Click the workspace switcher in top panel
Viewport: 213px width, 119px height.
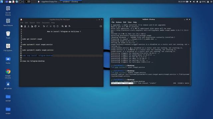click(28, 2)
